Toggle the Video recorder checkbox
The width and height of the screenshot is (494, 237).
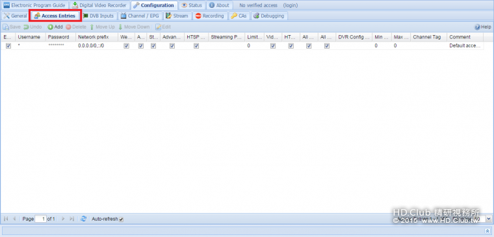(x=273, y=46)
